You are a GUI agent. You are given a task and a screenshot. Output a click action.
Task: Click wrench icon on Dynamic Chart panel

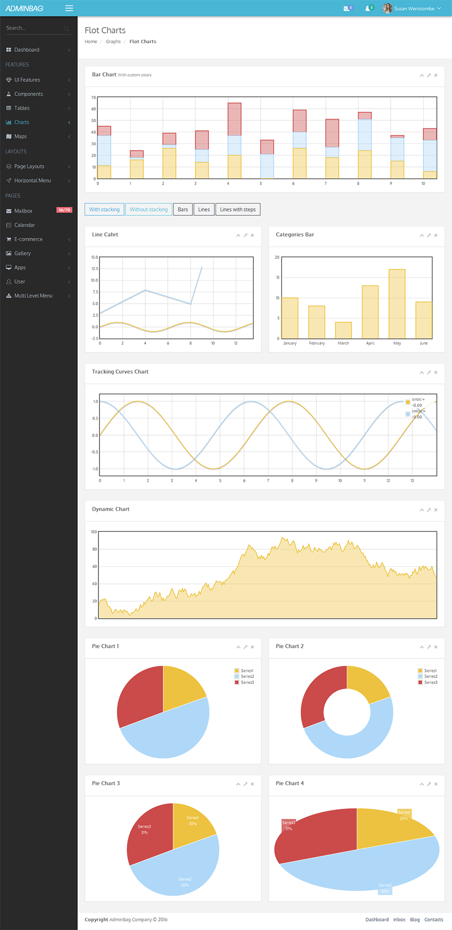(x=429, y=510)
